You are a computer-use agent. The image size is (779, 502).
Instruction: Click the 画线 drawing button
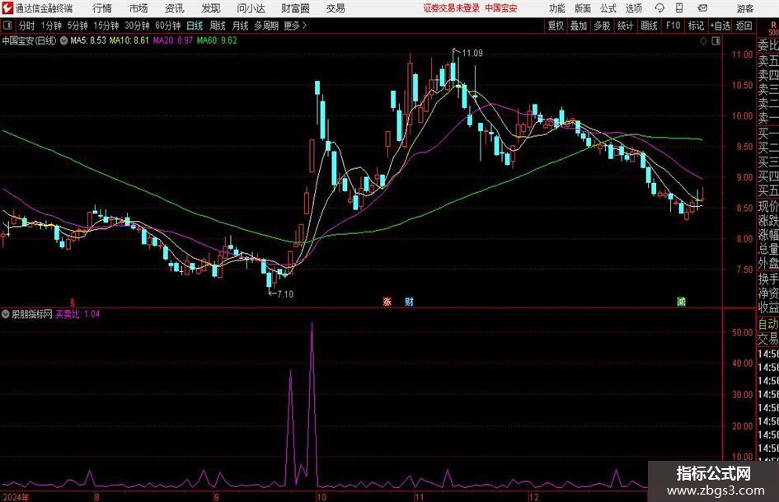[x=649, y=26]
